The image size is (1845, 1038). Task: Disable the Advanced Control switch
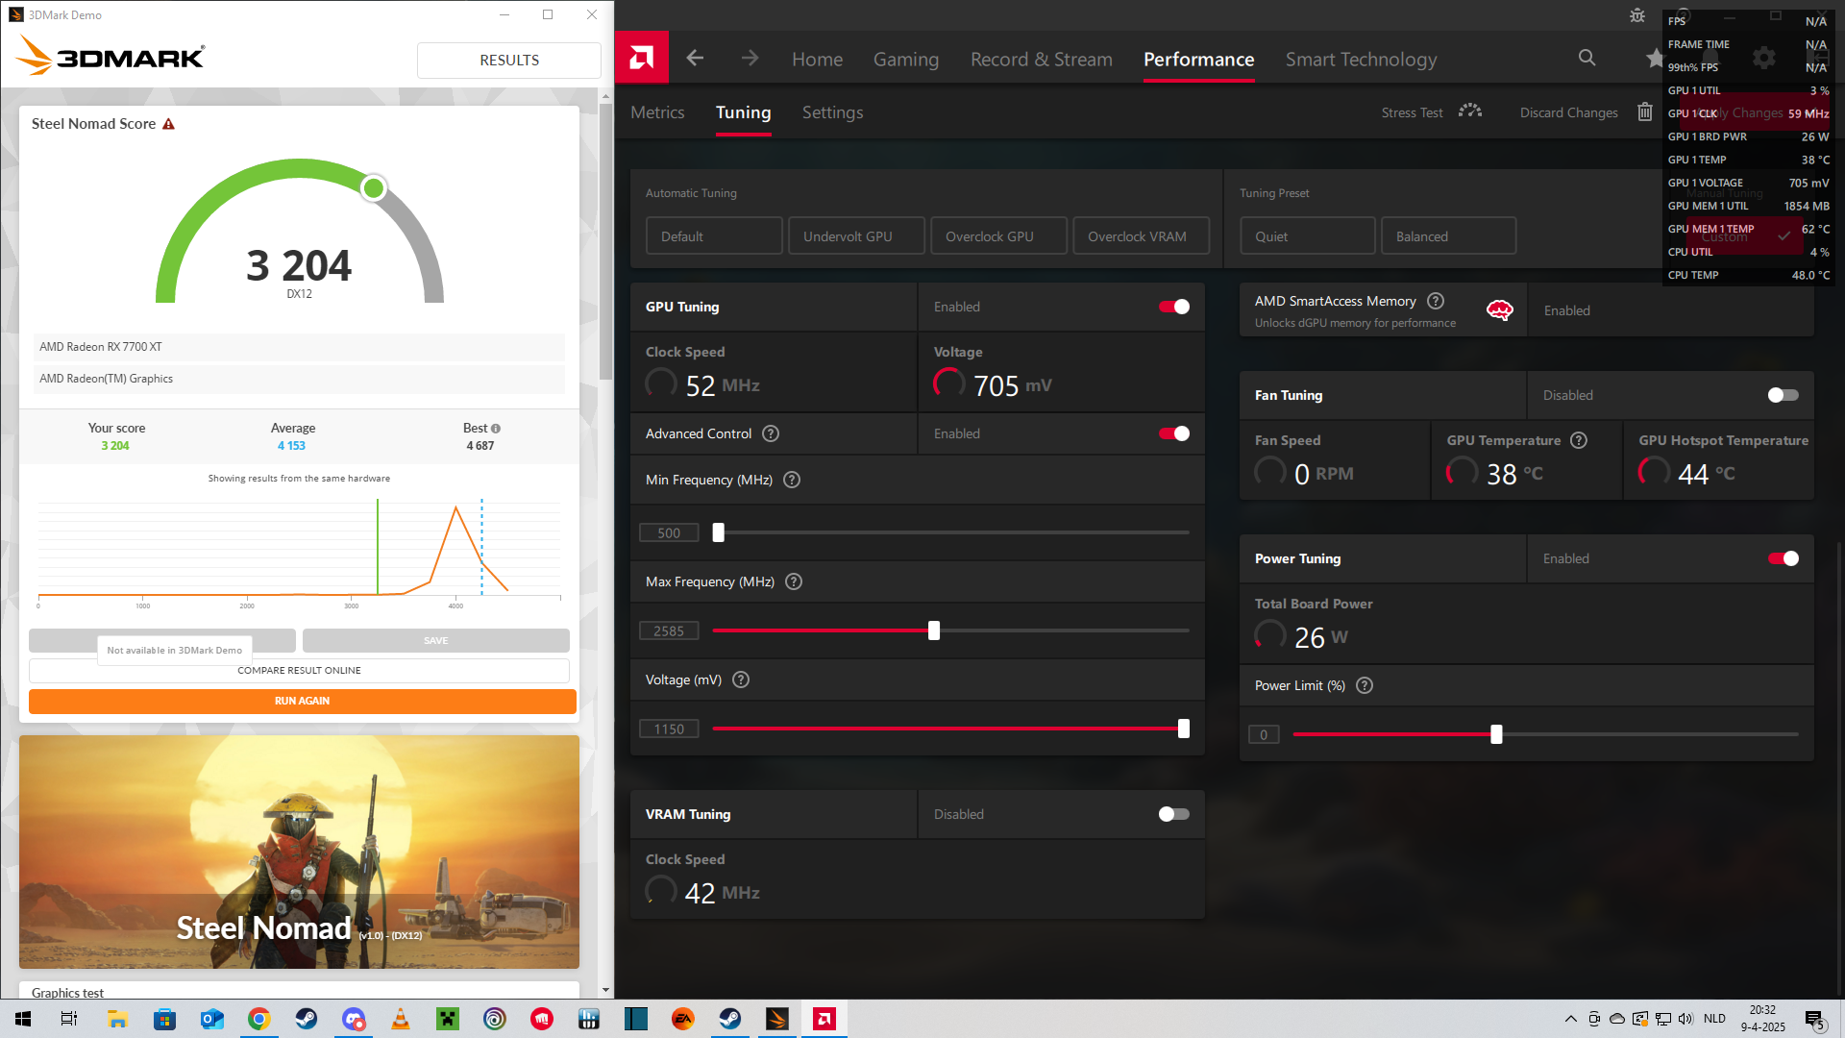tap(1174, 433)
